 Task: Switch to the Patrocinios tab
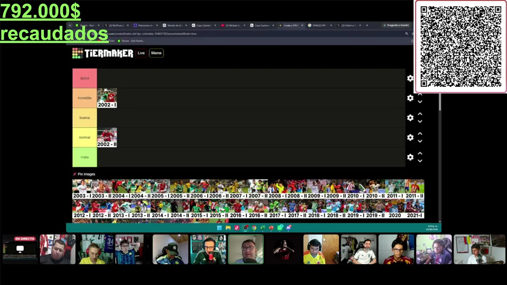[x=145, y=25]
